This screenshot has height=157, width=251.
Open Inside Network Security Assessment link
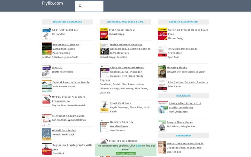130,49
